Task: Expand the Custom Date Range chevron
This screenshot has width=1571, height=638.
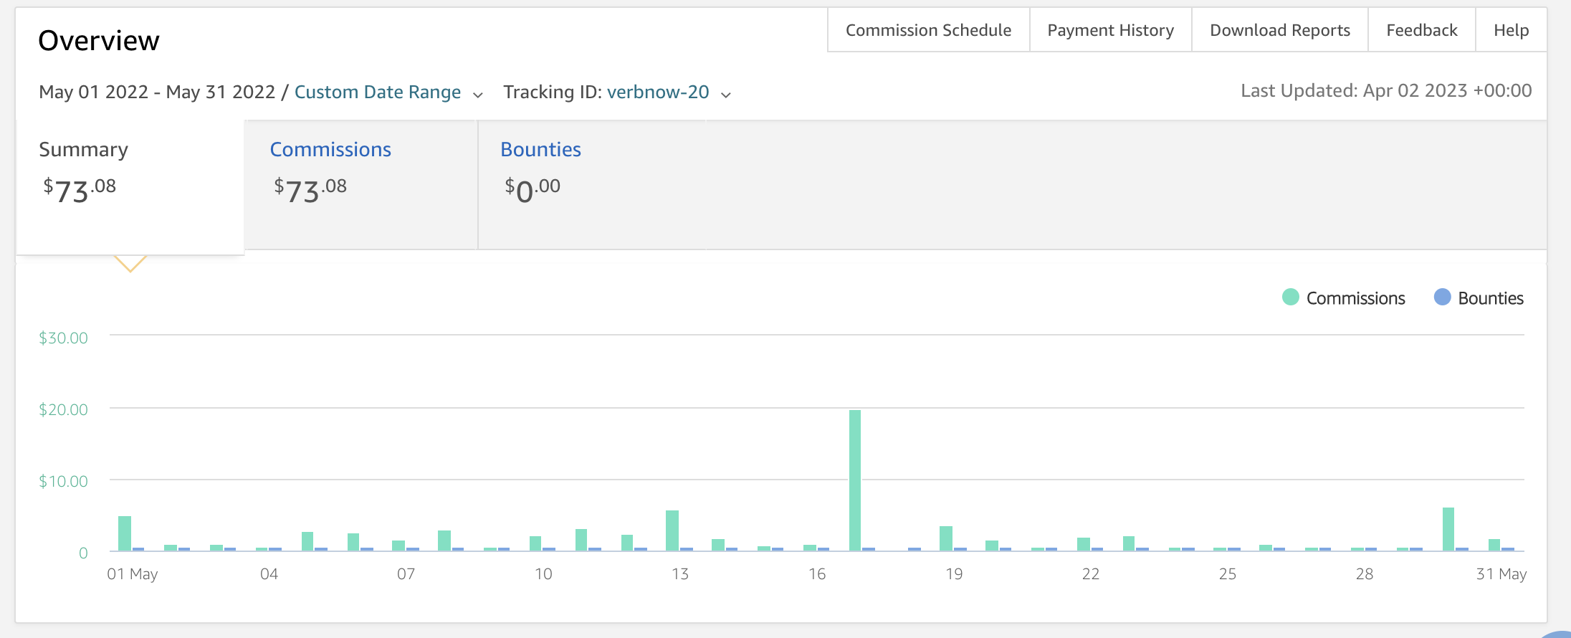Action: coord(478,95)
